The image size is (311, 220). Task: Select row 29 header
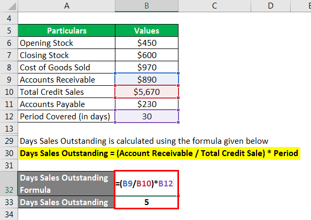9,141
